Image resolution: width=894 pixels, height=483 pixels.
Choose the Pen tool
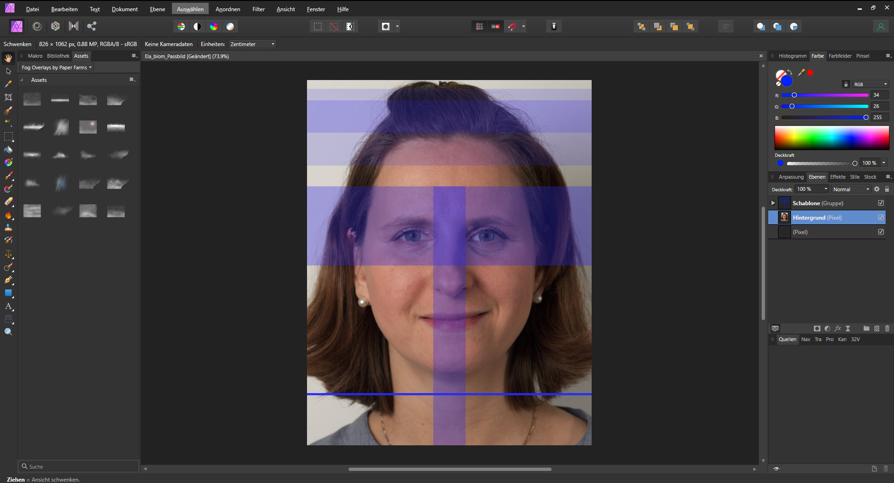(8, 280)
